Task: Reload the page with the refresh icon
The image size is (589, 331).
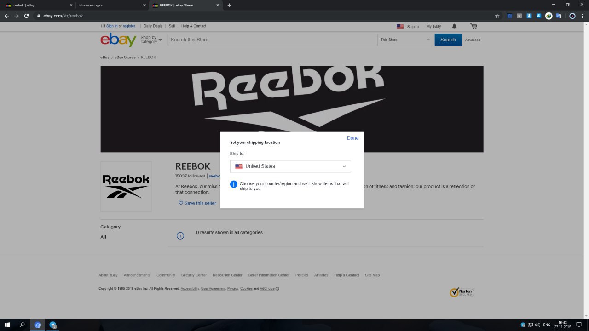Action: click(27, 16)
